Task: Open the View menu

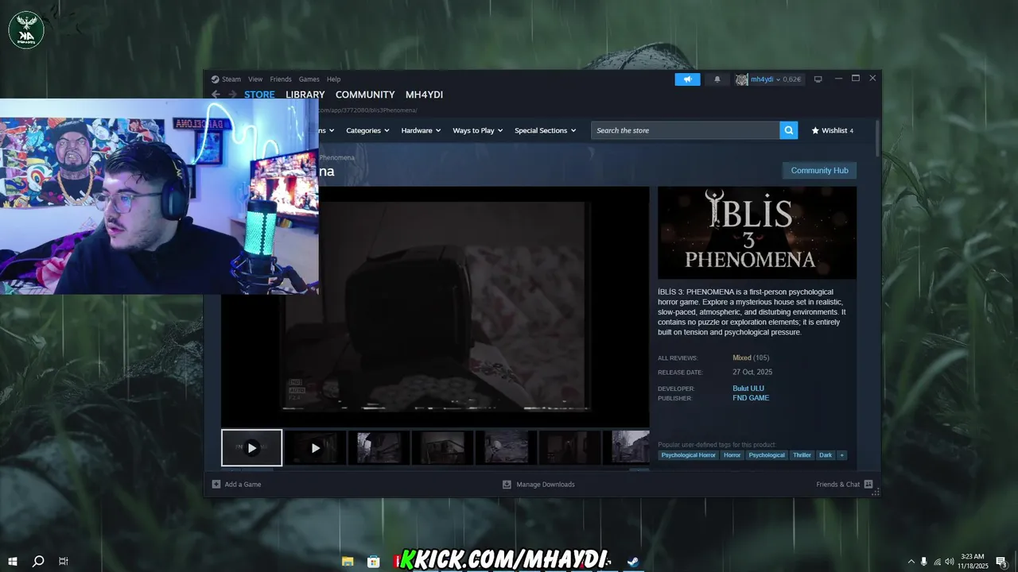Action: (255, 79)
